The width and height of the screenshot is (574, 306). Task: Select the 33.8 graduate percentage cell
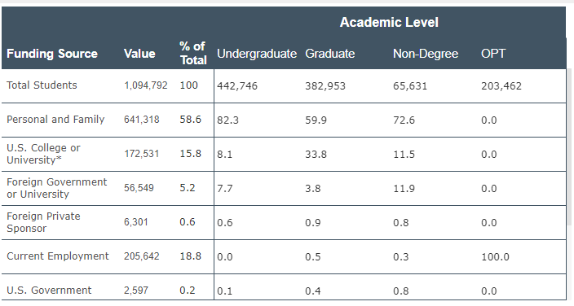316,155
